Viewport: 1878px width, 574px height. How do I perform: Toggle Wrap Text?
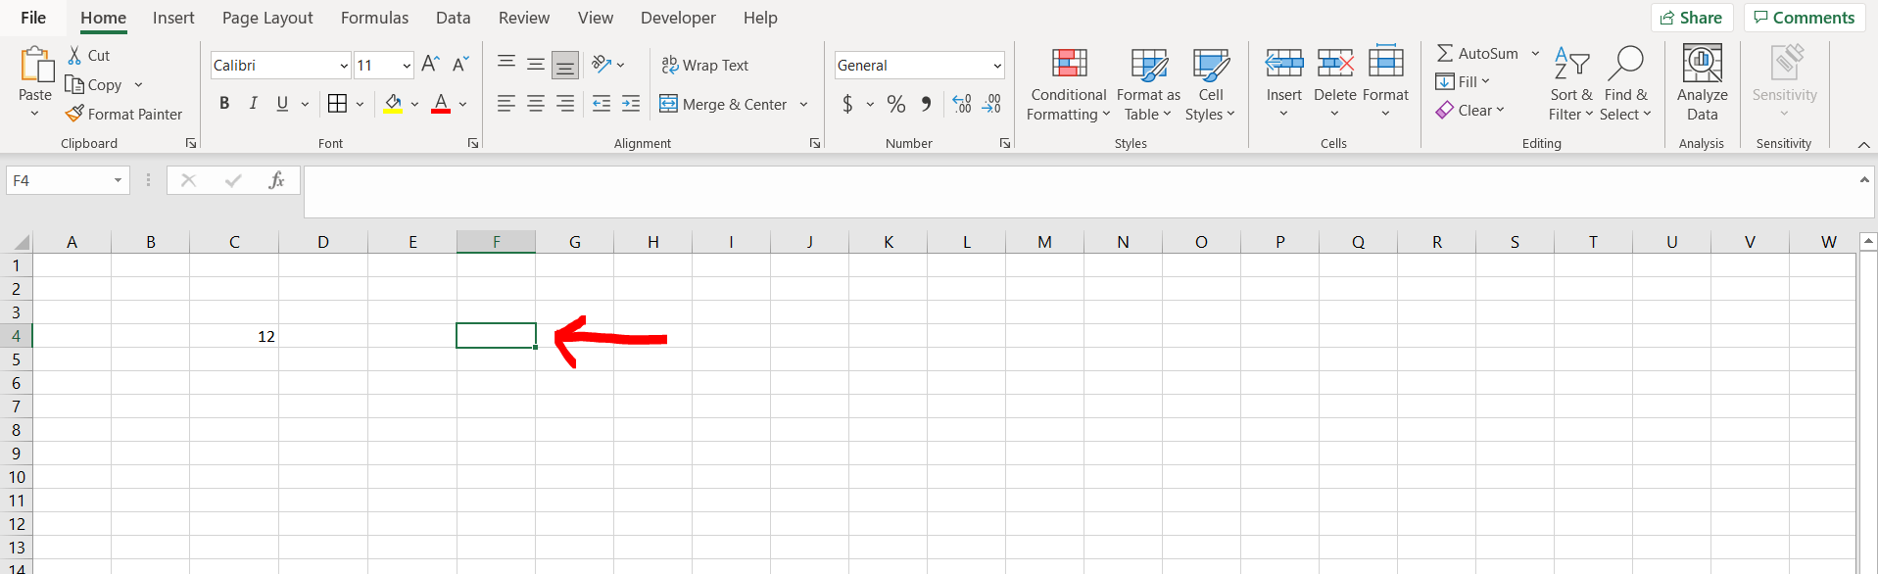click(705, 65)
